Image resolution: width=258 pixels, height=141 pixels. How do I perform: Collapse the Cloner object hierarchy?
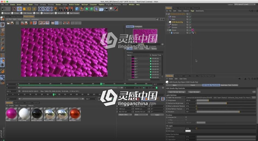point(168,30)
